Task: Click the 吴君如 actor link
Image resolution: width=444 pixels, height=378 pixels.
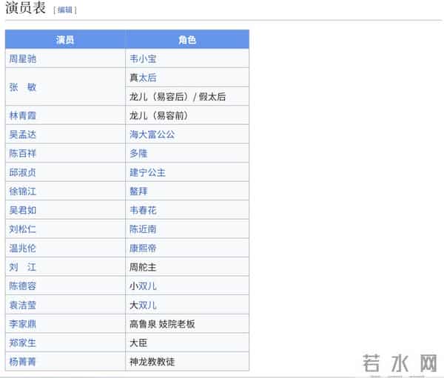Action: pyautogui.click(x=22, y=210)
